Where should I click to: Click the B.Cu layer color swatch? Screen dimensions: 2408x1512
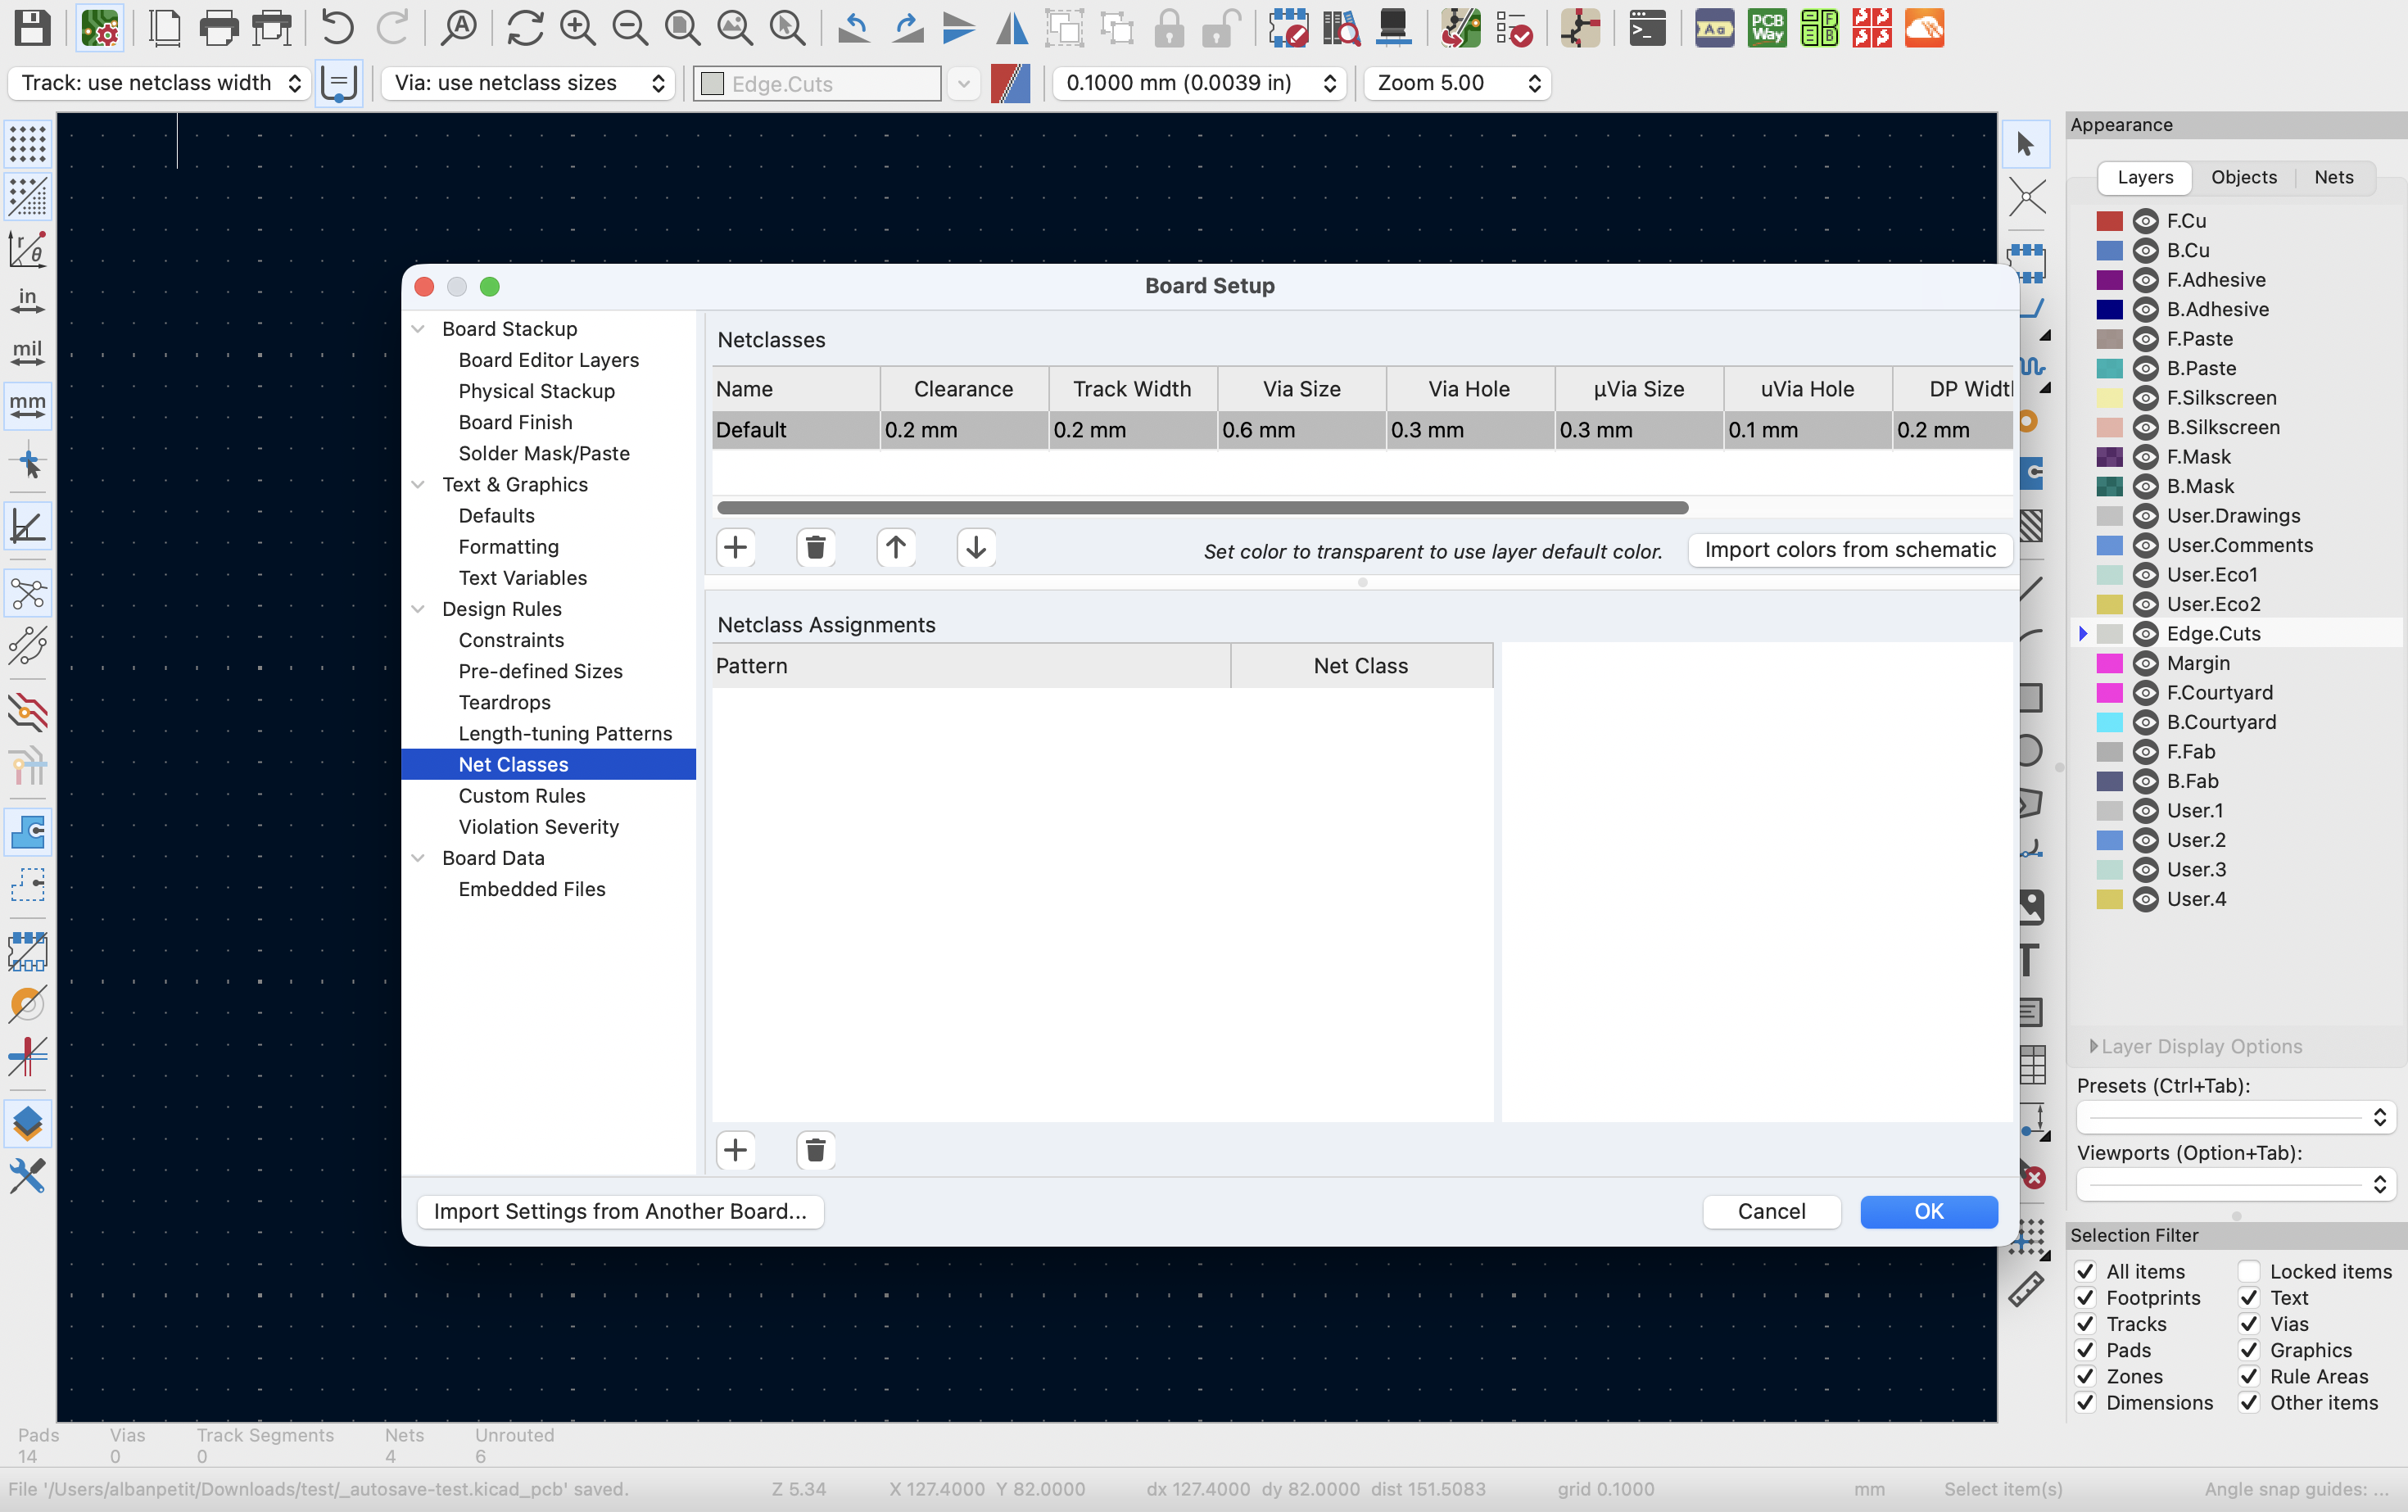pyautogui.click(x=2109, y=251)
